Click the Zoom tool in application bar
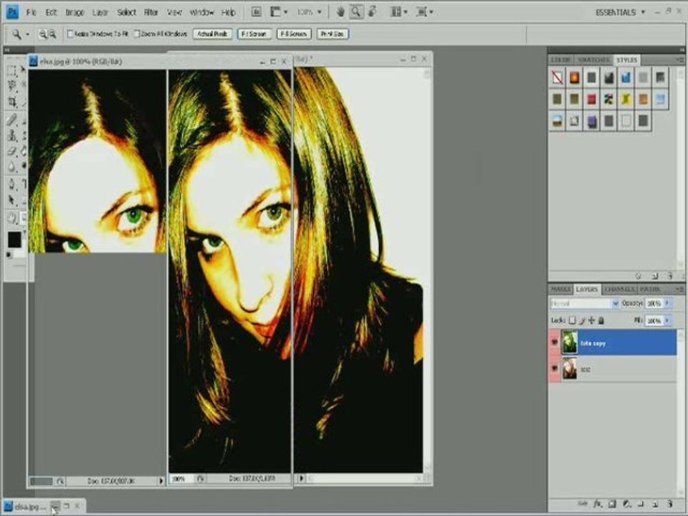 tap(356, 12)
